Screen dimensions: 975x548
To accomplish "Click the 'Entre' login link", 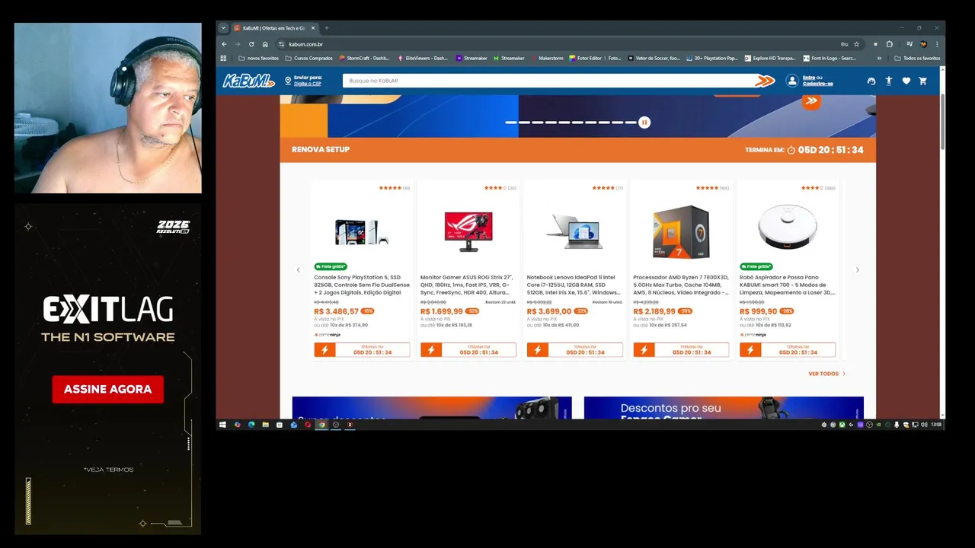I will coord(808,78).
